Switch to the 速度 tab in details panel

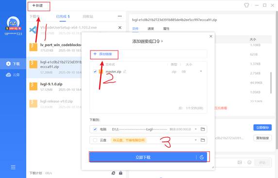tap(151, 29)
